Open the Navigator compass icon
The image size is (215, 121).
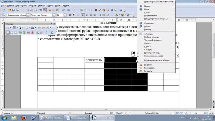[100, 10]
